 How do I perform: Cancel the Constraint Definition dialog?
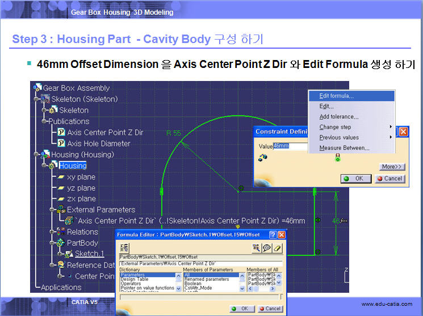pyautogui.click(x=389, y=178)
